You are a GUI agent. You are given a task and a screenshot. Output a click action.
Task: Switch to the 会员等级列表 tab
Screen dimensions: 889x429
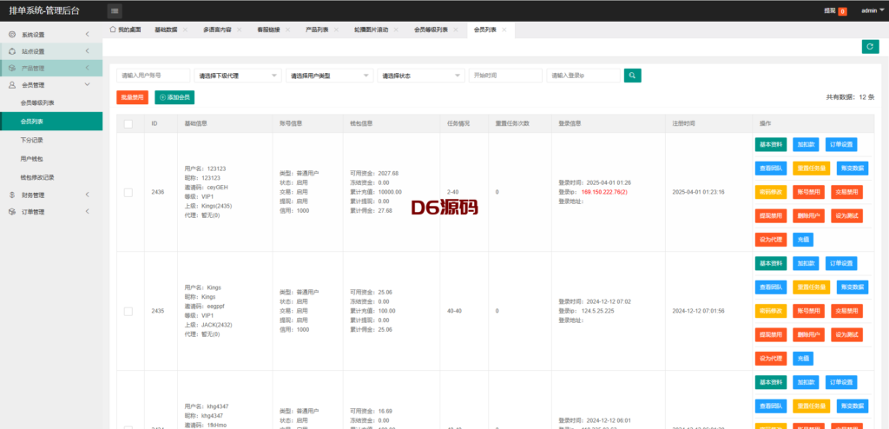click(431, 30)
